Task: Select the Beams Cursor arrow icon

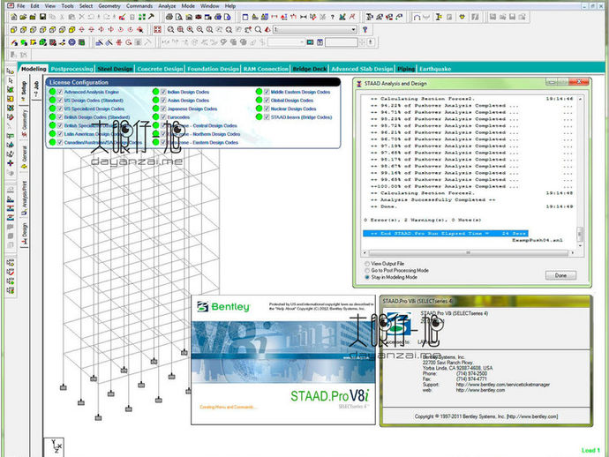Action: click(11, 80)
